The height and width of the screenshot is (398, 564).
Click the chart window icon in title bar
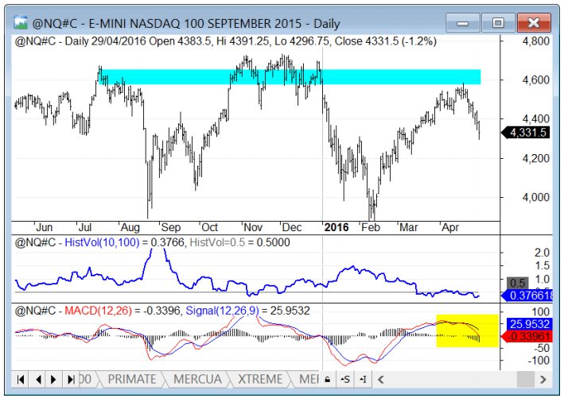tap(21, 22)
